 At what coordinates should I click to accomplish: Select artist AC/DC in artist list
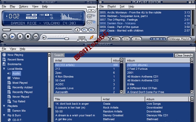pyautogui.click(x=87, y=84)
